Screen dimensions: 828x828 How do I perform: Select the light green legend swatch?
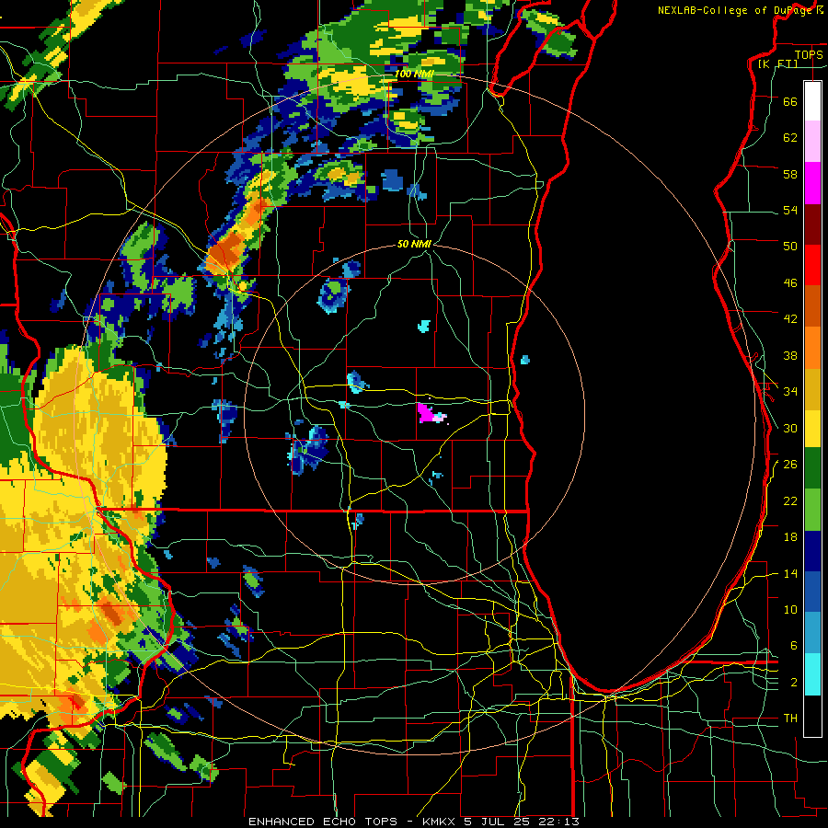pos(812,510)
